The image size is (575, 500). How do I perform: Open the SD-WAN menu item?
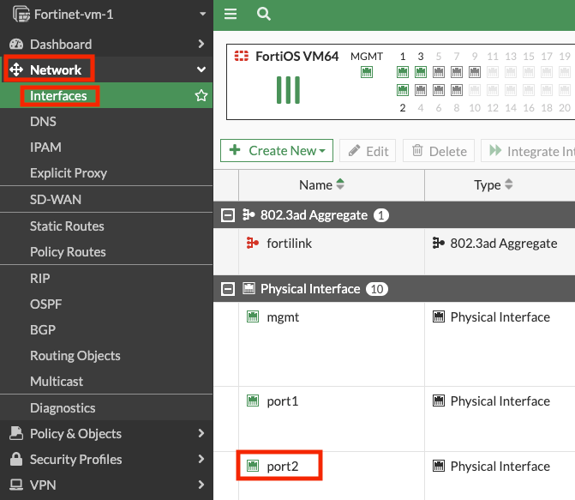(56, 200)
